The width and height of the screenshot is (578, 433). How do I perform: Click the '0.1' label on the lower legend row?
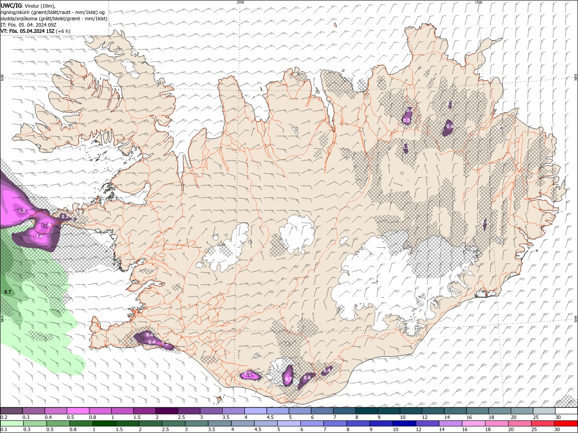click(4, 429)
